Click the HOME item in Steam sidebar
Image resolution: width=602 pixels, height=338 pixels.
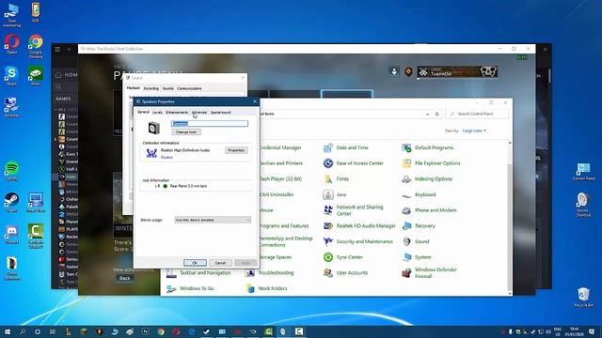point(66,75)
